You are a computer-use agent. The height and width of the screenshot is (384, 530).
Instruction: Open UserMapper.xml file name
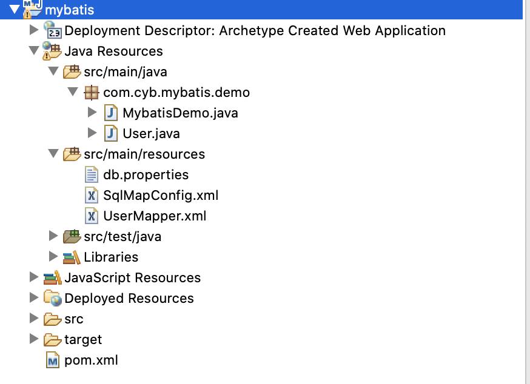[155, 216]
